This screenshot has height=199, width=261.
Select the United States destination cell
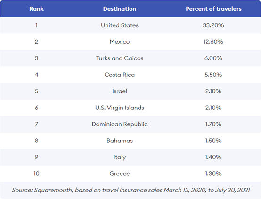(120, 25)
